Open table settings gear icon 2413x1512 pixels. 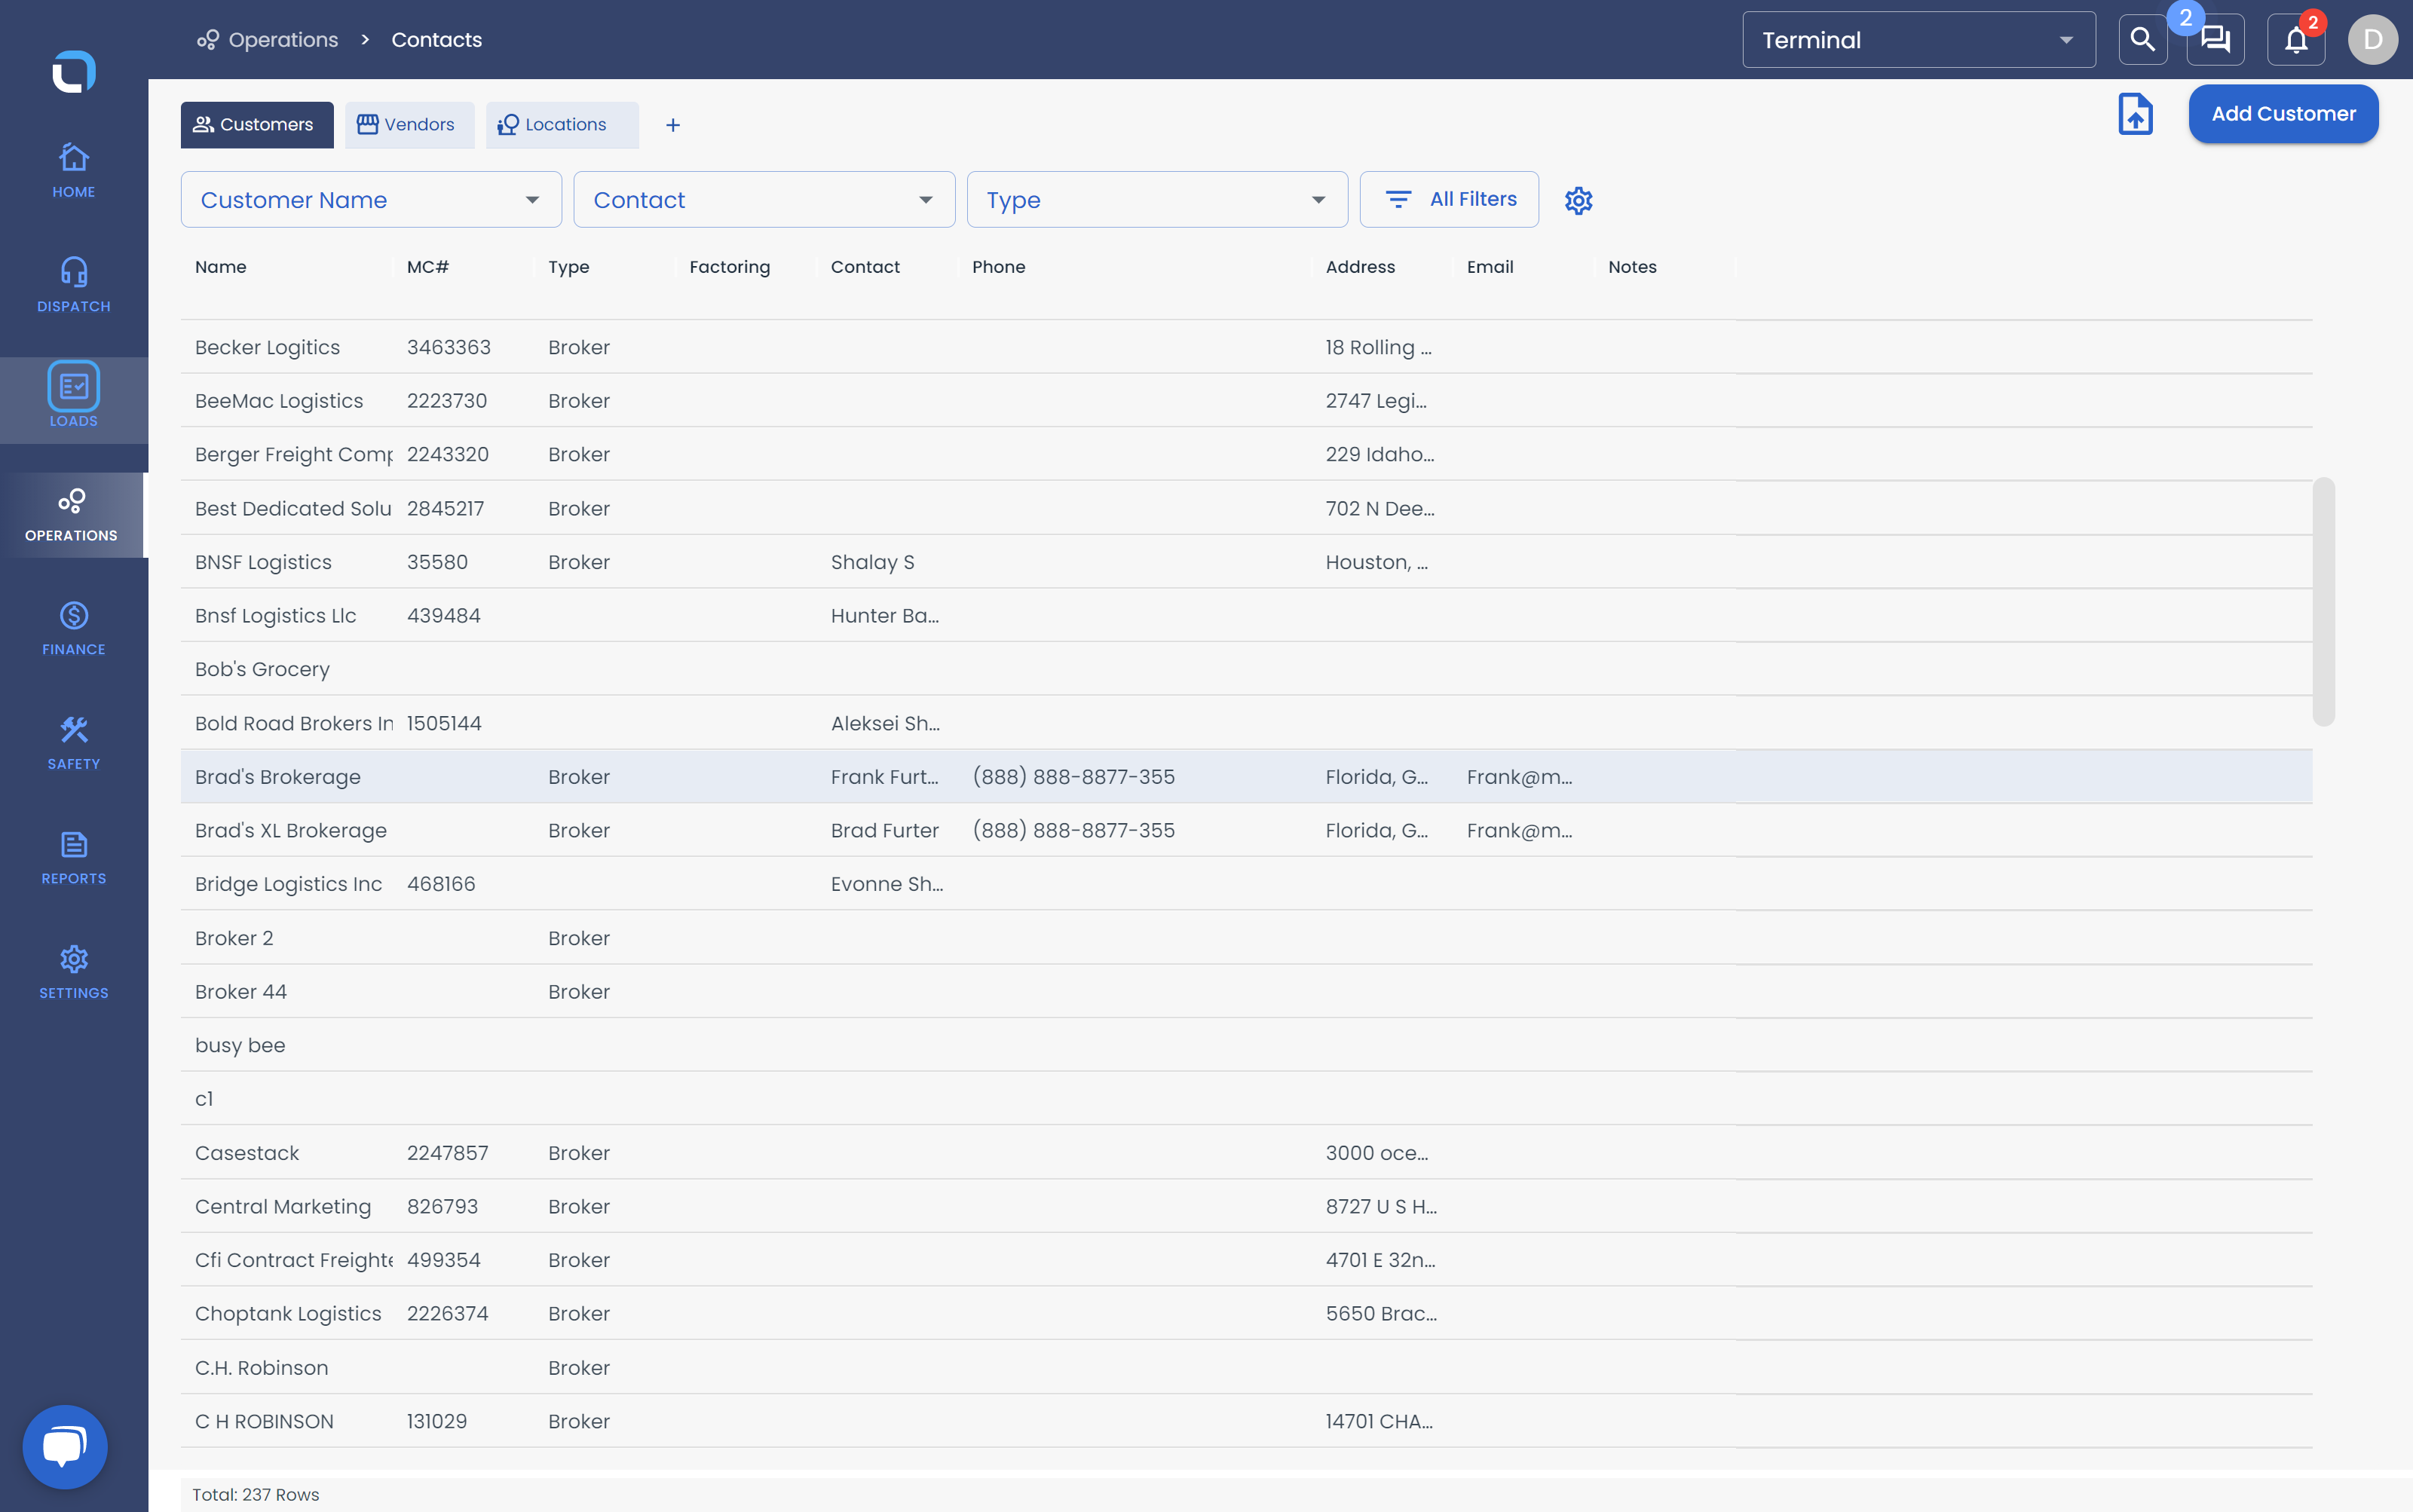pyautogui.click(x=1578, y=200)
